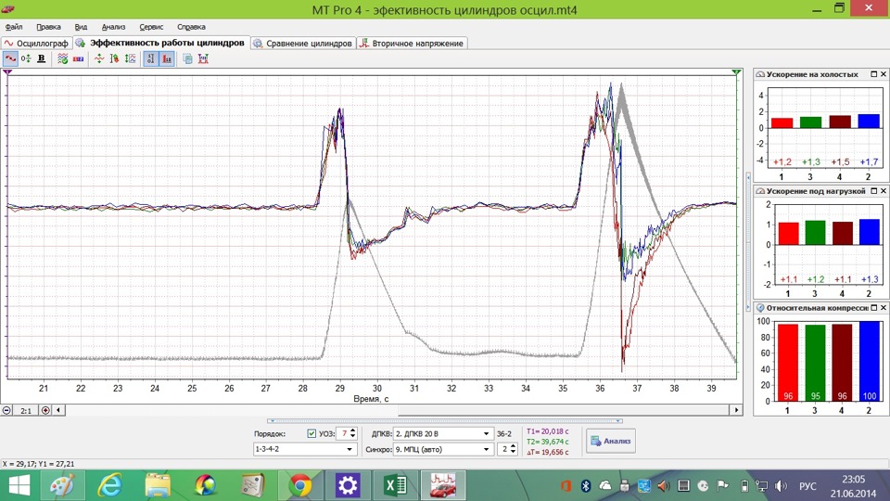Click the bottom panel collapse splitter bar
Screen dimensions: 890x501
pos(446,421)
